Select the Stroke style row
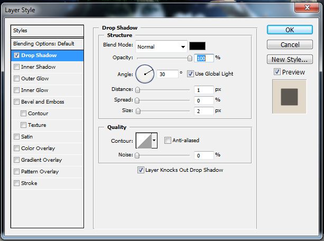324x241 pixels. coord(48,183)
